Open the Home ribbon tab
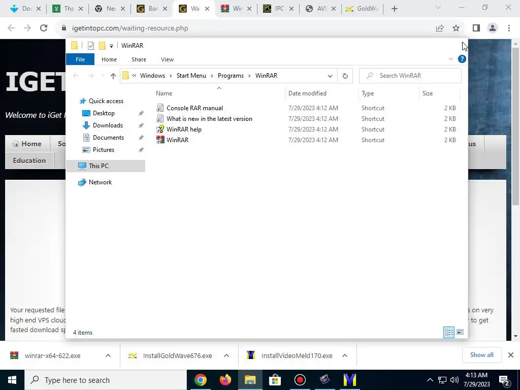520x390 pixels. tap(109, 59)
